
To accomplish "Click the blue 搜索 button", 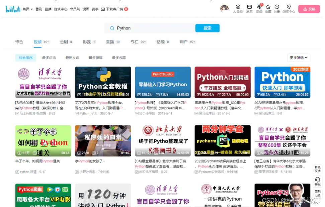I will click(207, 28).
